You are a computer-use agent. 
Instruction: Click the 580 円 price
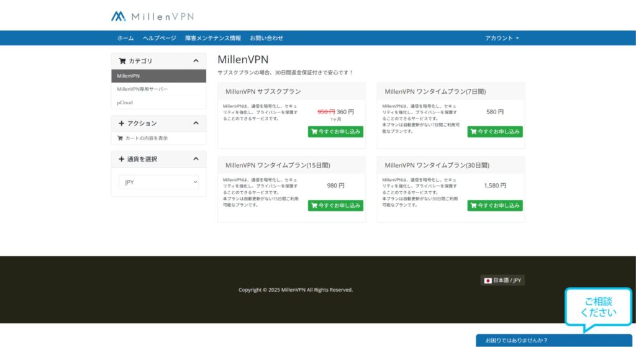pyautogui.click(x=495, y=112)
